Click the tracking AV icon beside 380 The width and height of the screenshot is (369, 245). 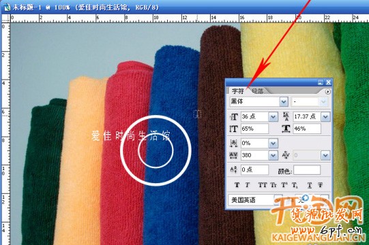coord(233,155)
